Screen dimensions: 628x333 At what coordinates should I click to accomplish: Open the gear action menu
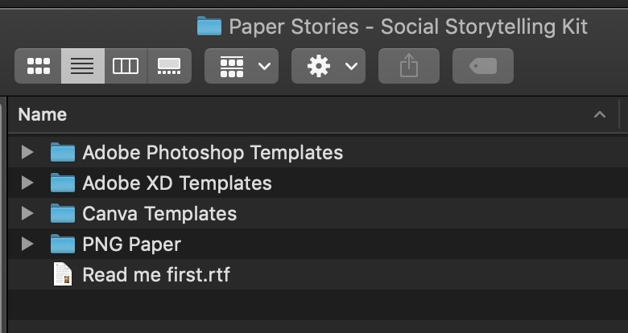pyautogui.click(x=328, y=66)
